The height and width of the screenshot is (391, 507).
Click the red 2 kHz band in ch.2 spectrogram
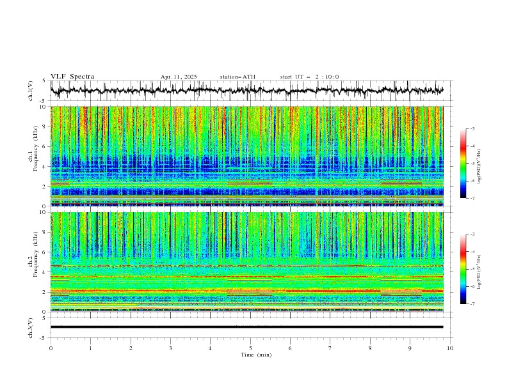(246, 291)
